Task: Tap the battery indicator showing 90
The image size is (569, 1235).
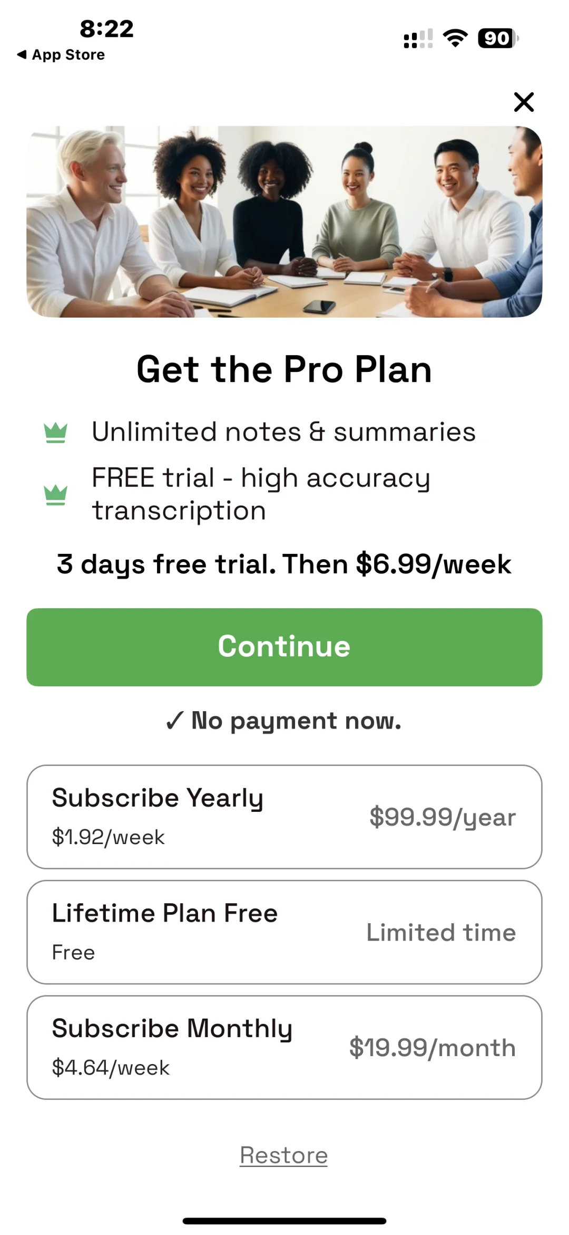Action: (498, 39)
